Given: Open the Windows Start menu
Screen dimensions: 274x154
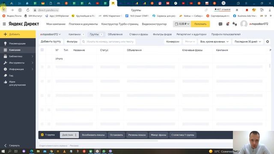Looking at the screenshot, I should pos(3,151).
